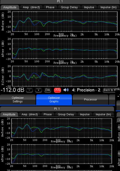Screen dimensions: 120x171
Task: Toggle the Dim button
Action: point(48,90)
